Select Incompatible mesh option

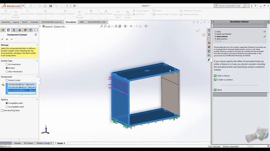click(x=7, y=107)
